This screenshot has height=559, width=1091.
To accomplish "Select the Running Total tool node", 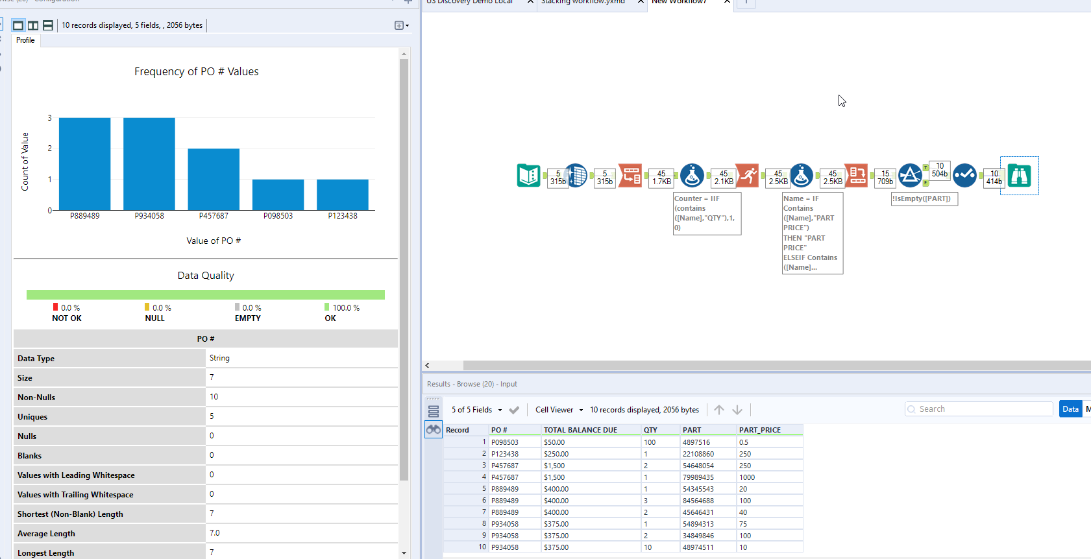I will [747, 175].
